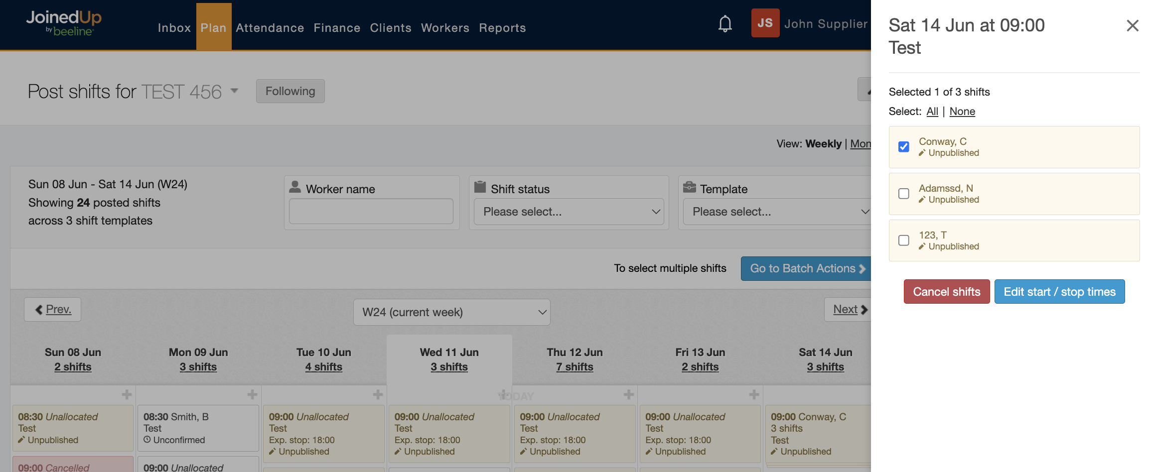1154x472 pixels.
Task: Add a shift on Sun 08 Jun with plus icon
Action: click(127, 394)
